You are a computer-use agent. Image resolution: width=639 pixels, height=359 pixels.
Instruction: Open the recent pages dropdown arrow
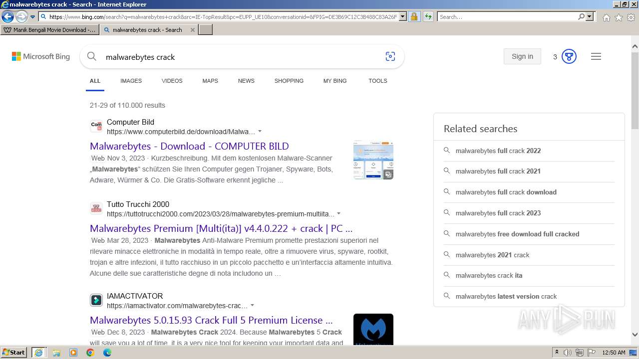click(x=32, y=17)
